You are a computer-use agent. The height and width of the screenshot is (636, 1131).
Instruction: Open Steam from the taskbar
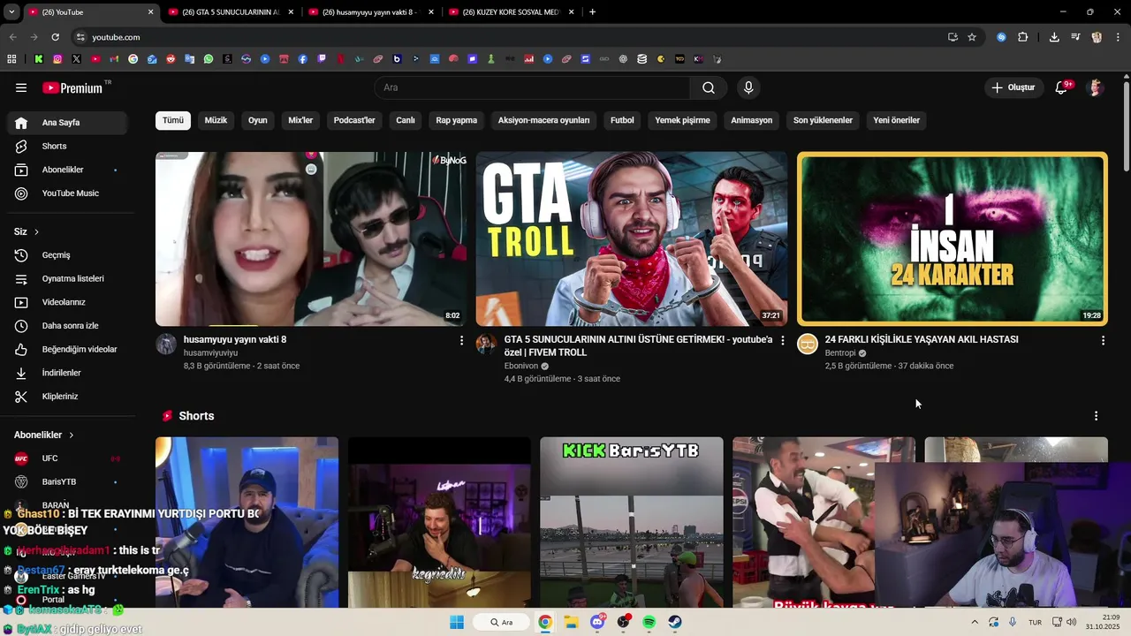coord(674,622)
